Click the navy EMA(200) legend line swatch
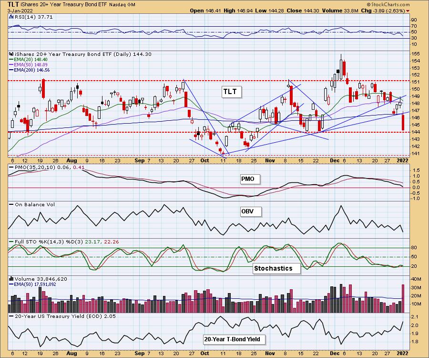Image resolution: width=429 pixels, height=358 pixels. click(11, 70)
